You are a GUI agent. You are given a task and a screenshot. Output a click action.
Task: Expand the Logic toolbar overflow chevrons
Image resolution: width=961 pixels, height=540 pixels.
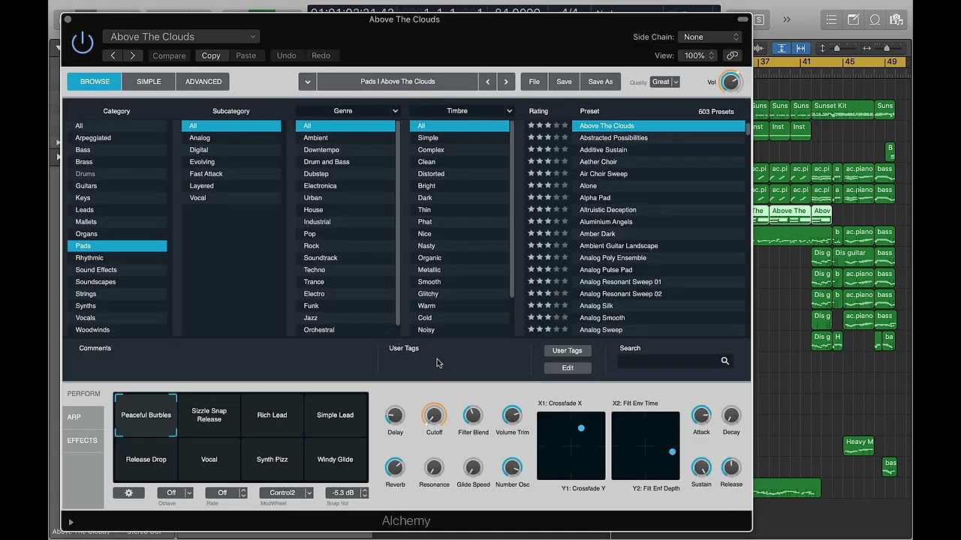pos(786,19)
